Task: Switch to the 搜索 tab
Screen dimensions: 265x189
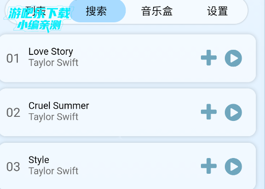Action: click(x=96, y=11)
